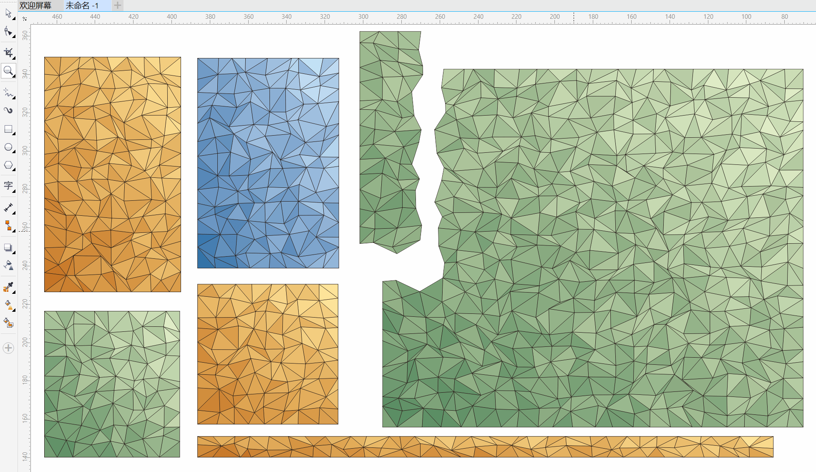Activate the Zoom magnifier tool

(8, 71)
